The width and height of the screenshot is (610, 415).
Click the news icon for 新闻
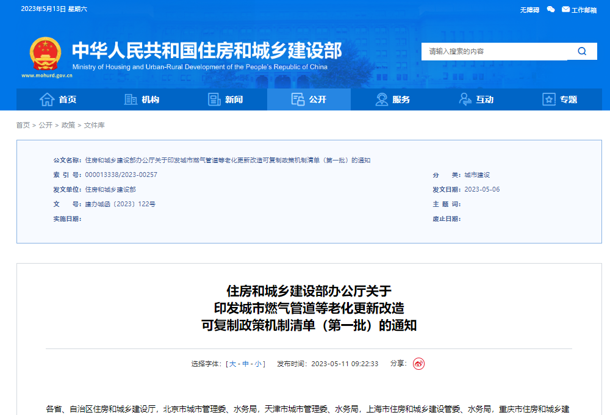pos(214,99)
